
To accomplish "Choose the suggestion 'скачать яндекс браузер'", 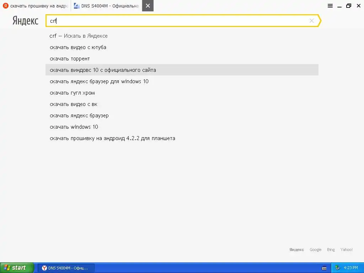I will [182, 116].
